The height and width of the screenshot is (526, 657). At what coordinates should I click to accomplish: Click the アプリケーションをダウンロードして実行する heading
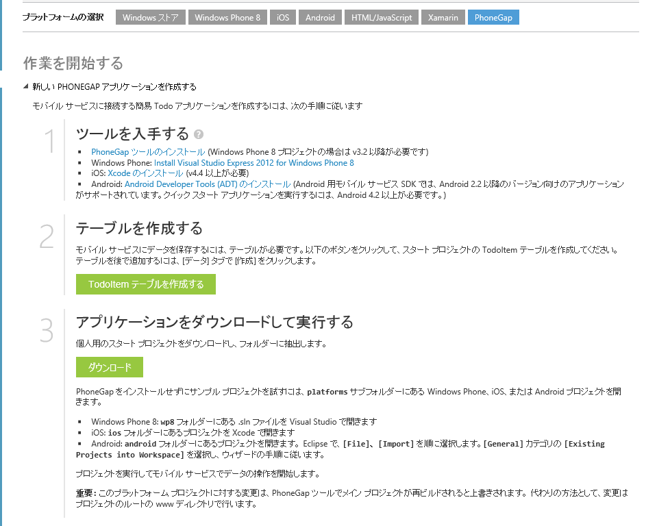pos(214,322)
